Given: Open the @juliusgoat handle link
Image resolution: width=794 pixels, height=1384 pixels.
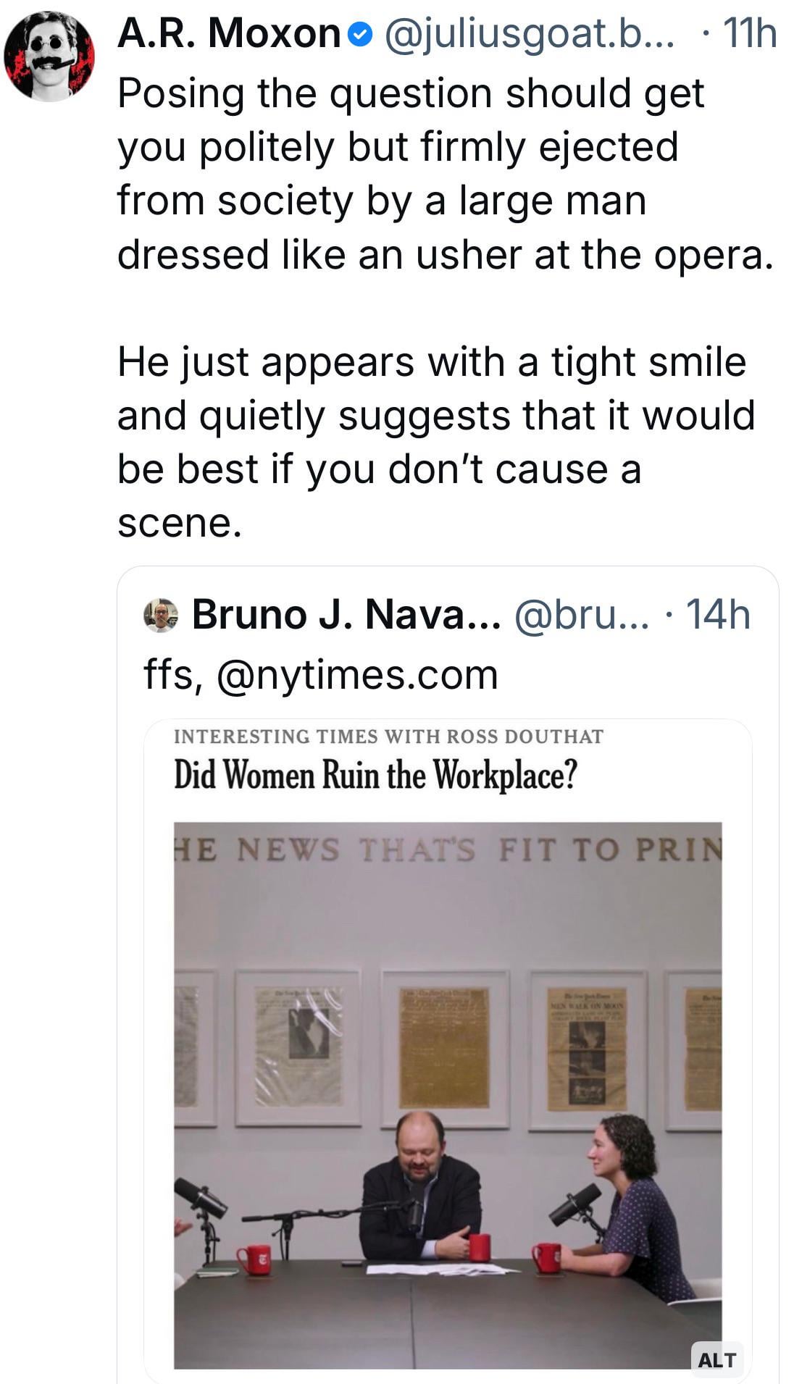Looking at the screenshot, I should (529, 33).
